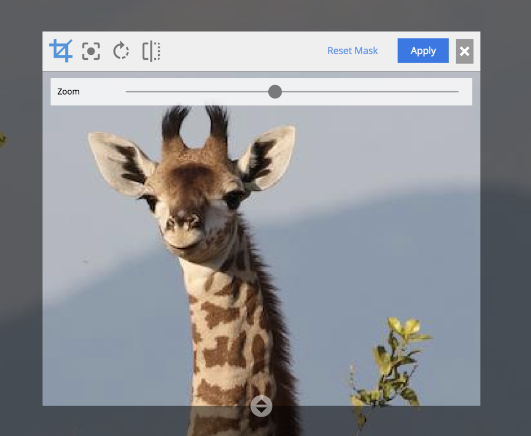Click the Reset Mask link
The height and width of the screenshot is (436, 531).
pos(352,50)
